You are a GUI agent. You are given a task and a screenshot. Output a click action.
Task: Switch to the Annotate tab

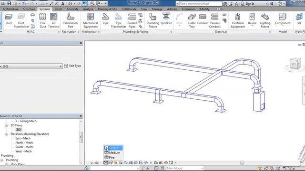coord(72,9)
